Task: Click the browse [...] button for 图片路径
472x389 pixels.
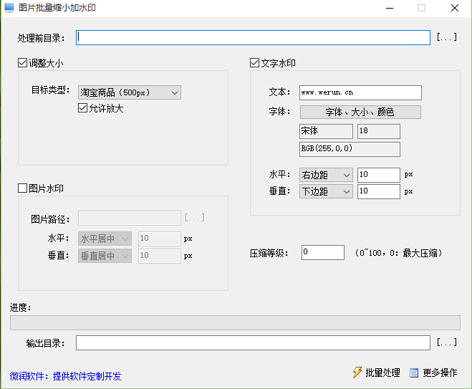Action: 195,218
